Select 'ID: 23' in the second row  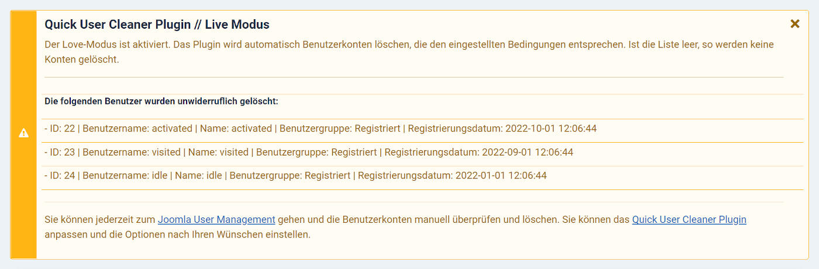tap(63, 152)
